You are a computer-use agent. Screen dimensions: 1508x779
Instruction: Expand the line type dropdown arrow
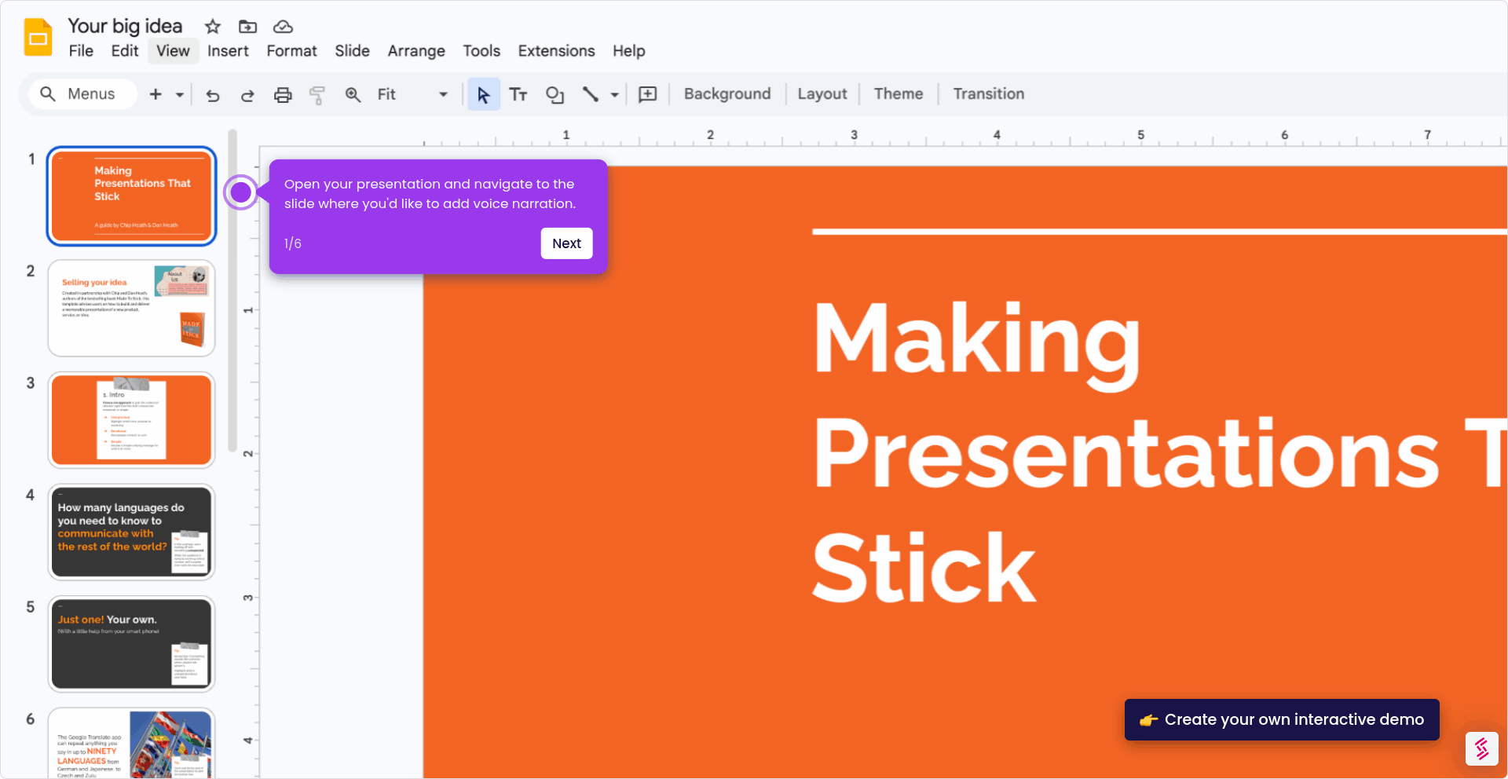pos(614,95)
